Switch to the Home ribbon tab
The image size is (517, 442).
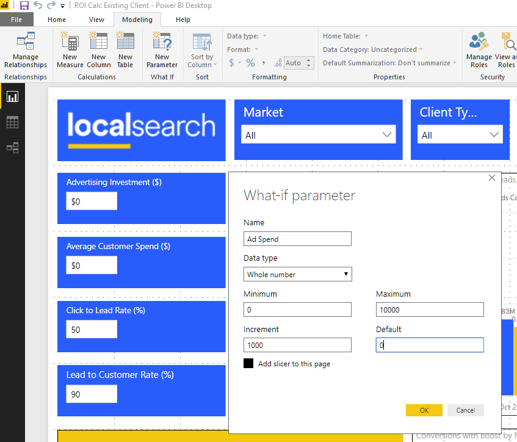pos(57,20)
